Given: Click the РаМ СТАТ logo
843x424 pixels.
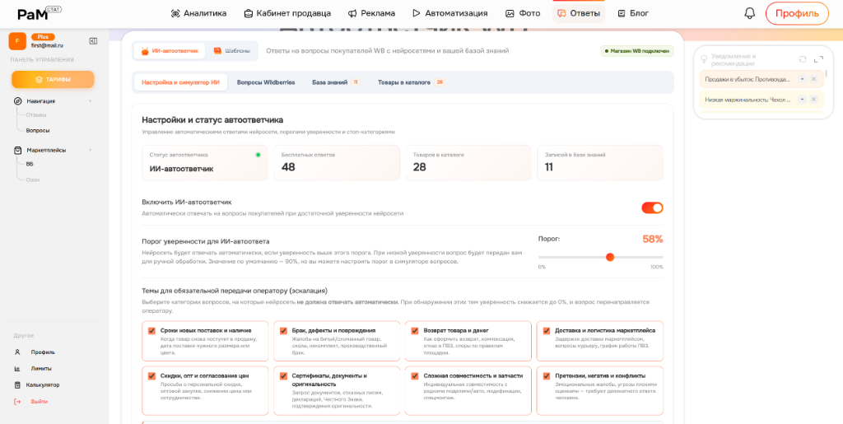Looking at the screenshot, I should pyautogui.click(x=39, y=14).
